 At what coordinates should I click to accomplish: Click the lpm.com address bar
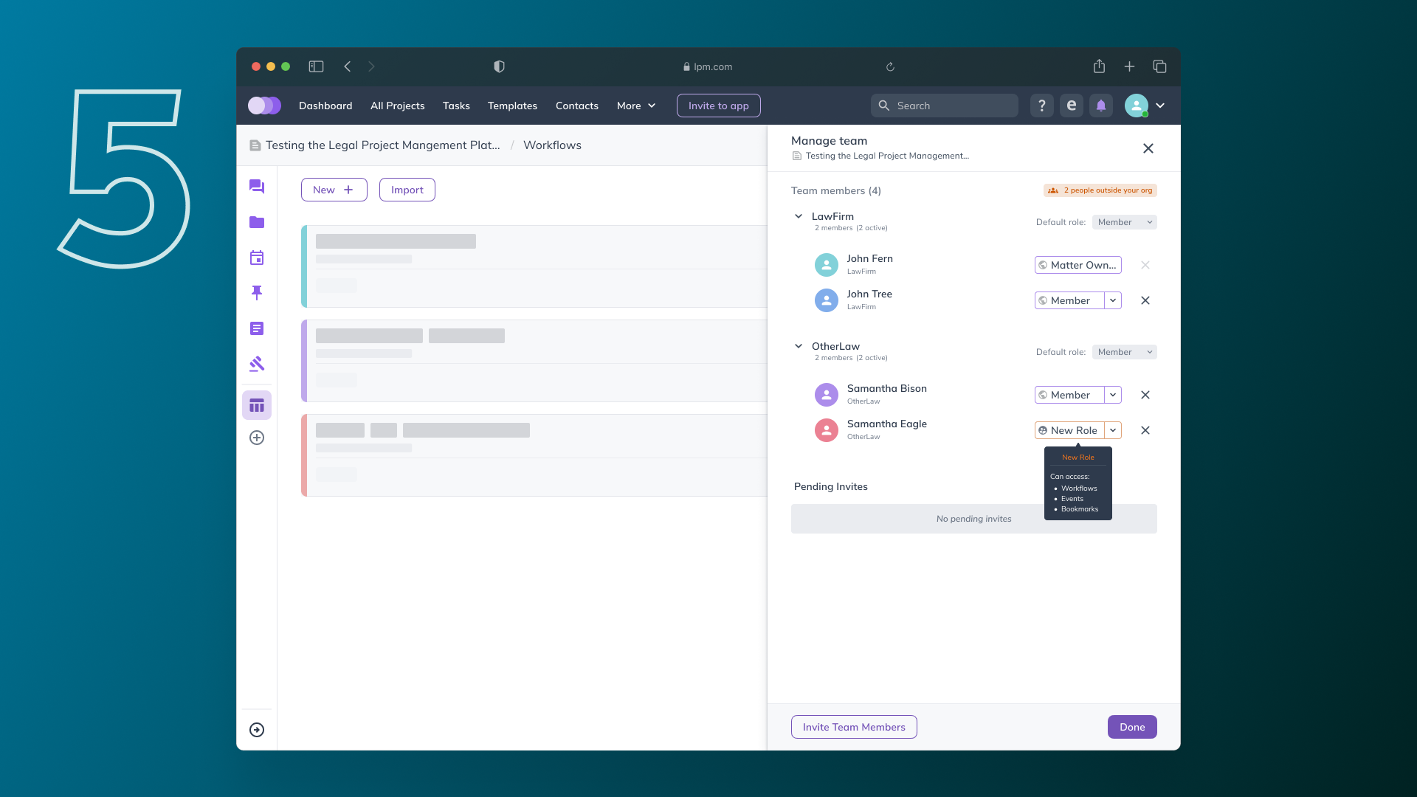pyautogui.click(x=707, y=66)
